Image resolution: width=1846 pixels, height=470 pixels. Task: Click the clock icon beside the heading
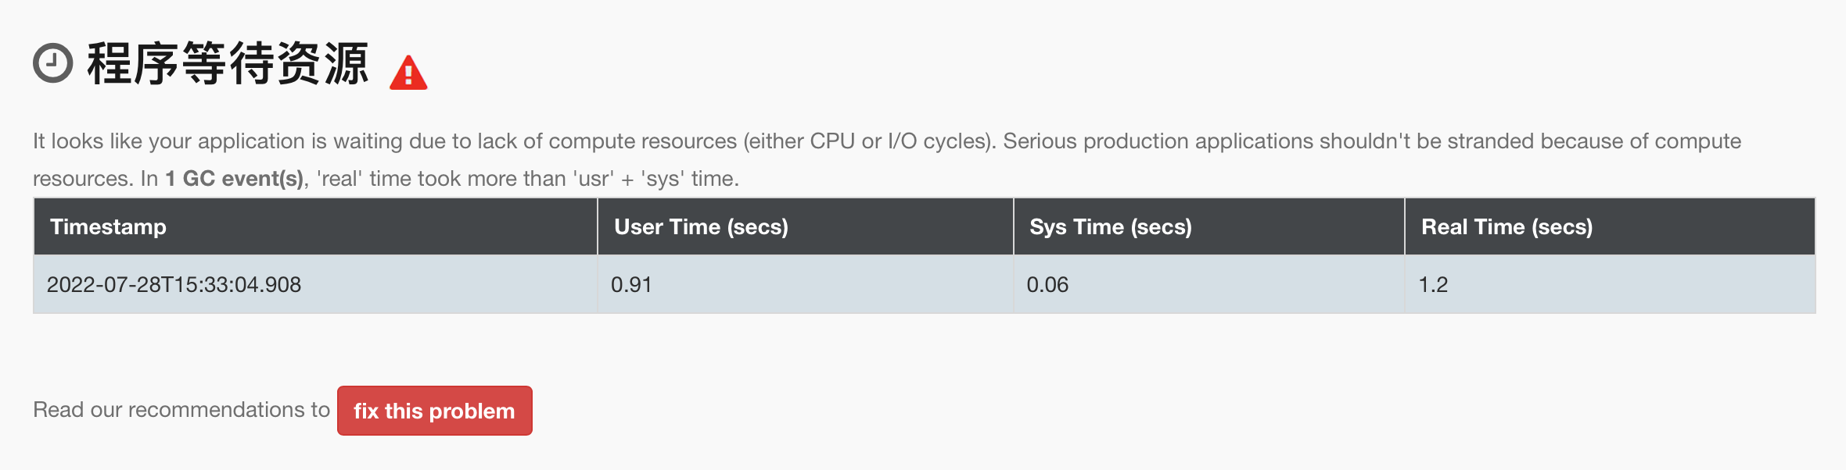click(x=53, y=63)
